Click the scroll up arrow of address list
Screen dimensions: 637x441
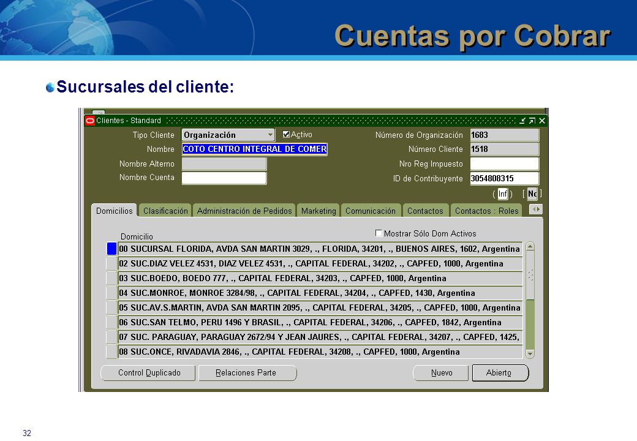point(530,246)
